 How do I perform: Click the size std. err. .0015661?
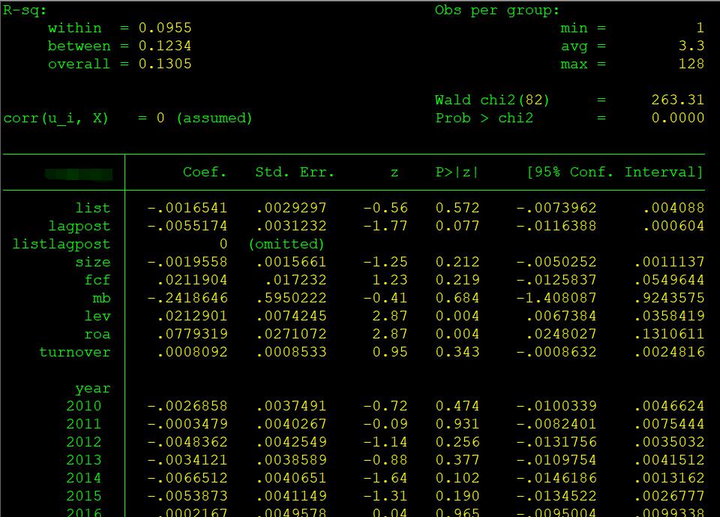pyautogui.click(x=291, y=262)
